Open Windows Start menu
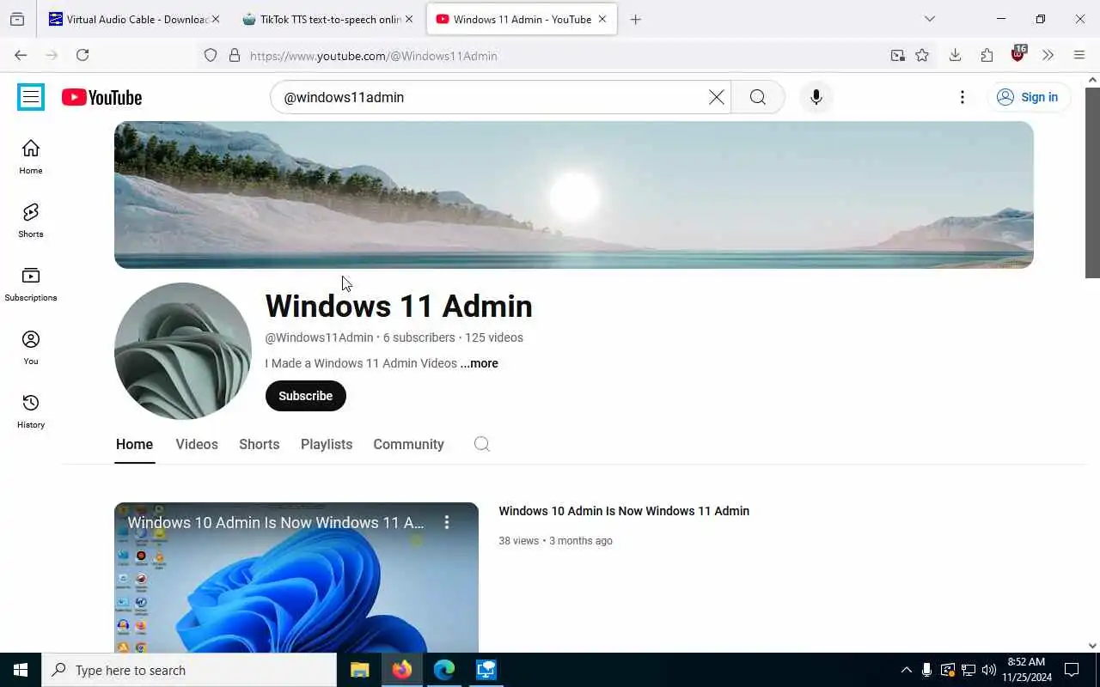Viewport: 1100px width, 687px height. [21, 670]
